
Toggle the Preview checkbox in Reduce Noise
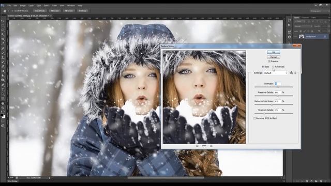pyautogui.click(x=269, y=61)
